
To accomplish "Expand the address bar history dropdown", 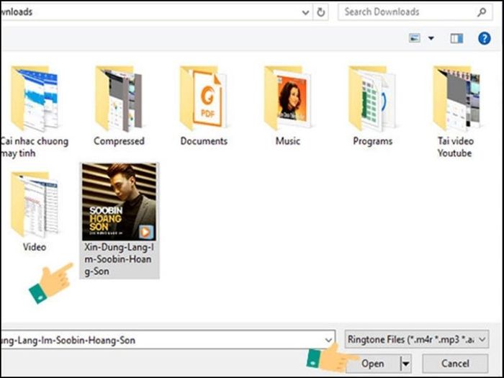I will click(306, 12).
